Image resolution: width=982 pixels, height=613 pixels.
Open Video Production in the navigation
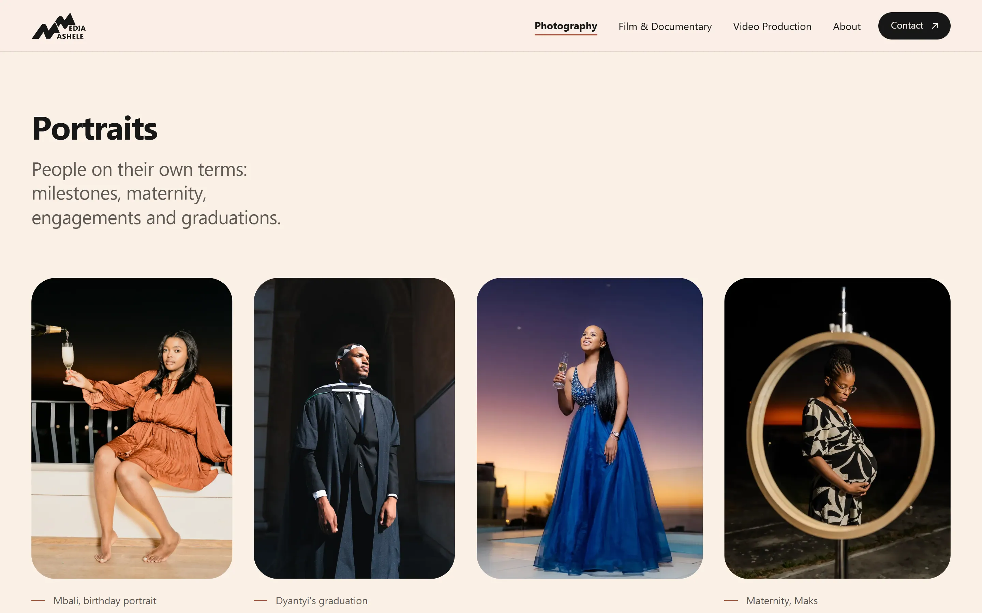[x=772, y=26]
